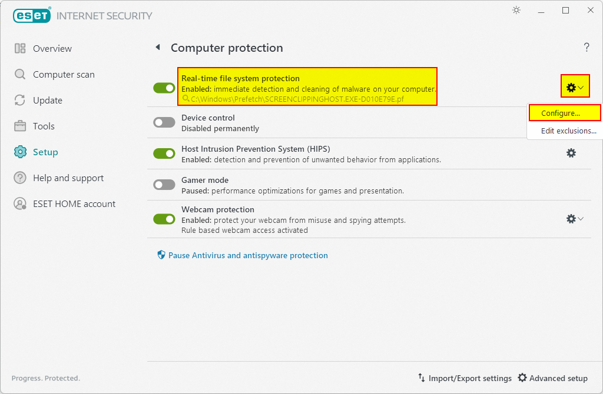
Task: Turn off the Webcam protection toggle
Action: coord(164,219)
